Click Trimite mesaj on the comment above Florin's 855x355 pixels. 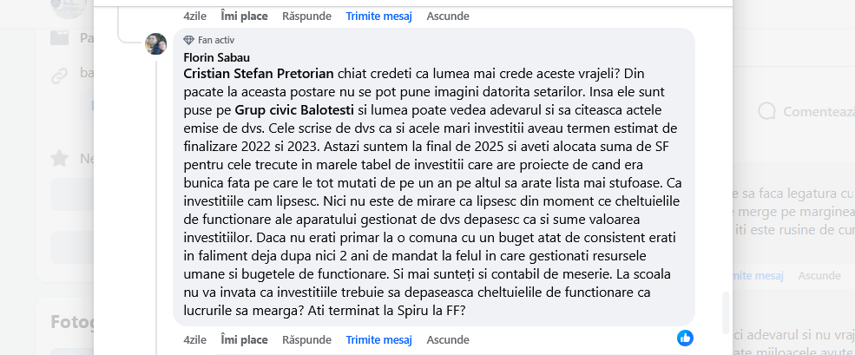pyautogui.click(x=378, y=16)
